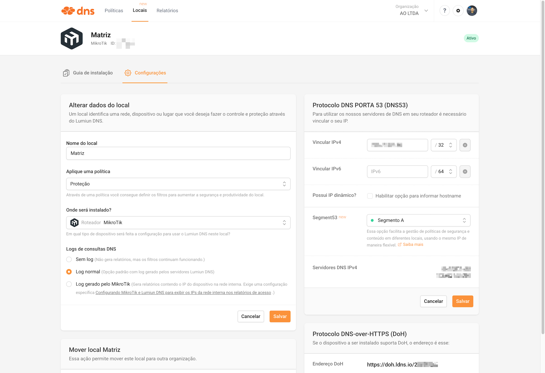Save the DNS53 protocol settings
This screenshot has height=373, width=545.
[x=463, y=301]
